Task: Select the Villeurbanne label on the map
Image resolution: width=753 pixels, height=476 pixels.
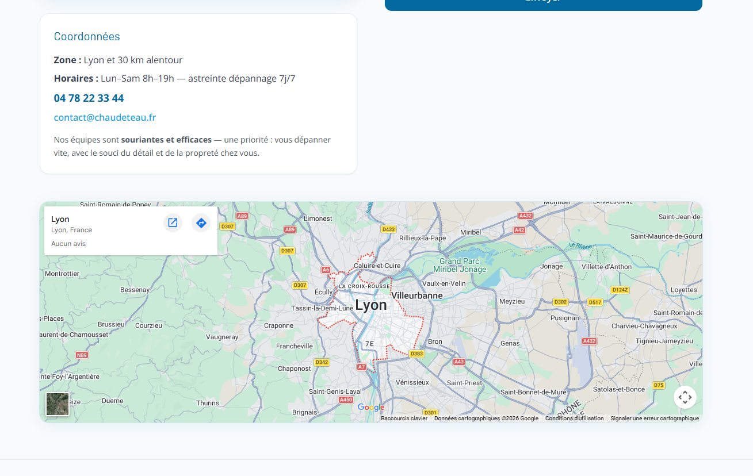Action: [x=417, y=295]
